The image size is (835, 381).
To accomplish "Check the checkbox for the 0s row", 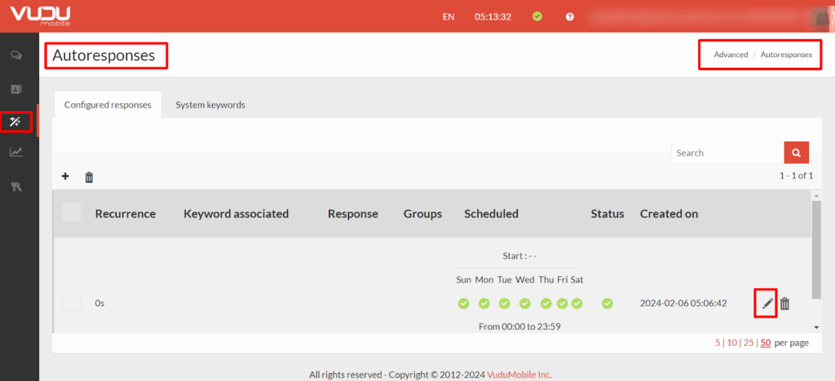I will point(72,300).
